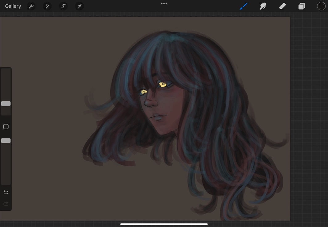The height and width of the screenshot is (227, 328).
Task: Activate the Selection tool
Action: [x=64, y=6]
